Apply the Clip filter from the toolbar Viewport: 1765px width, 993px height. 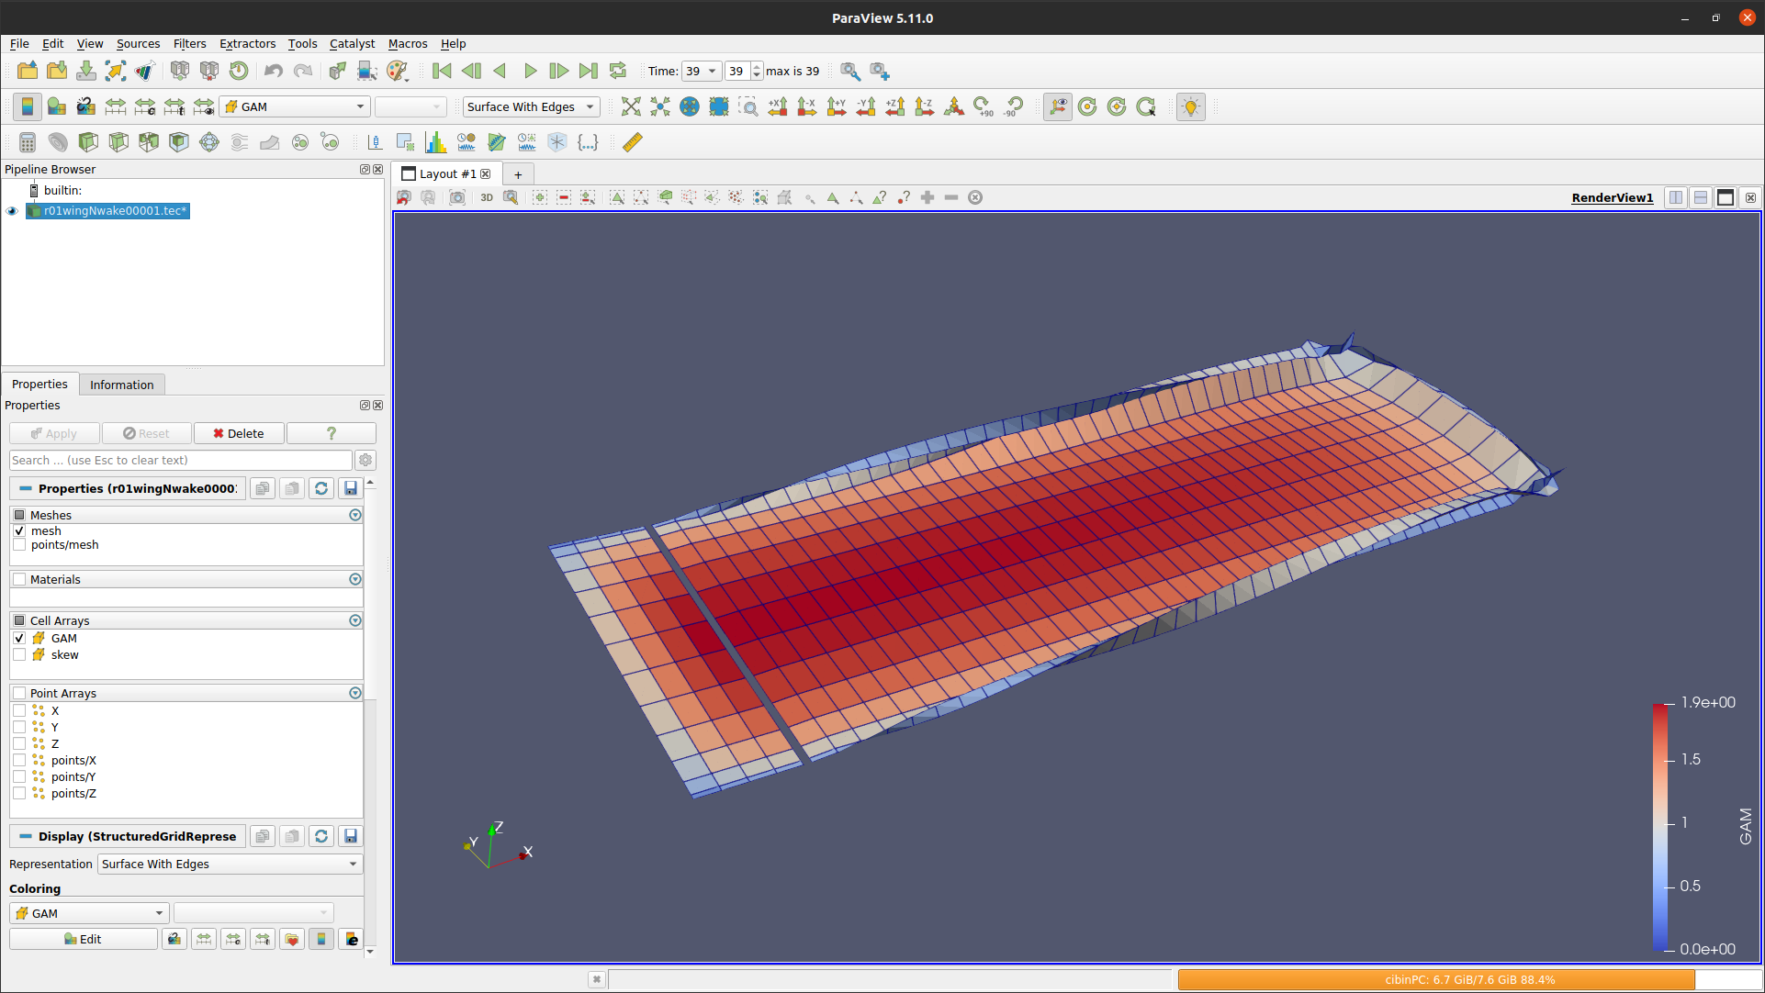[x=88, y=142]
